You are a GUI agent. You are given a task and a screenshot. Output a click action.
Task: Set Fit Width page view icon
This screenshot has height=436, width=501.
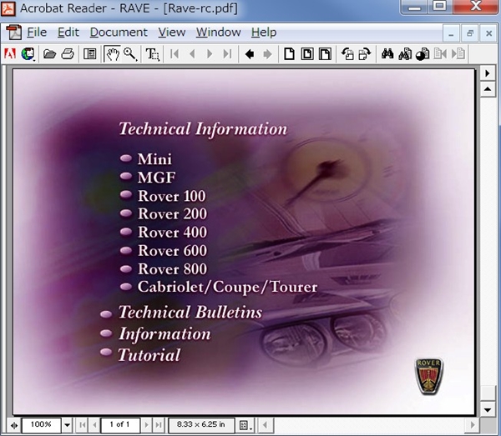[325, 53]
